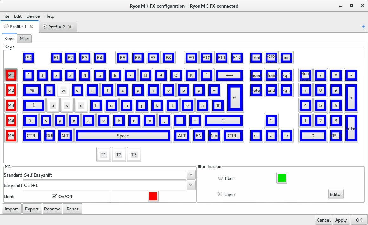Click the Space bar key
The height and width of the screenshot is (225, 368).
(x=123, y=136)
